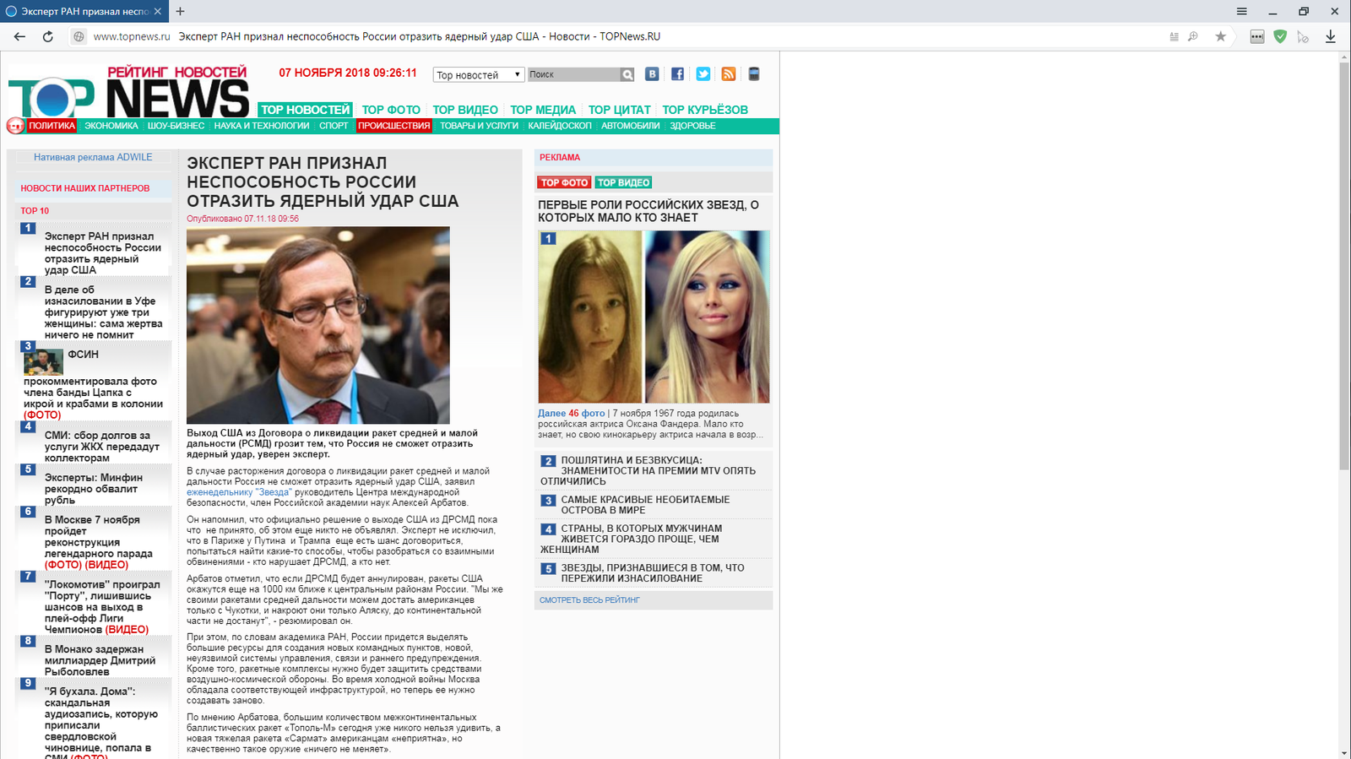Viewport: 1351px width, 759px height.
Task: Click the search magnifier button beside Поиск
Action: click(x=627, y=74)
